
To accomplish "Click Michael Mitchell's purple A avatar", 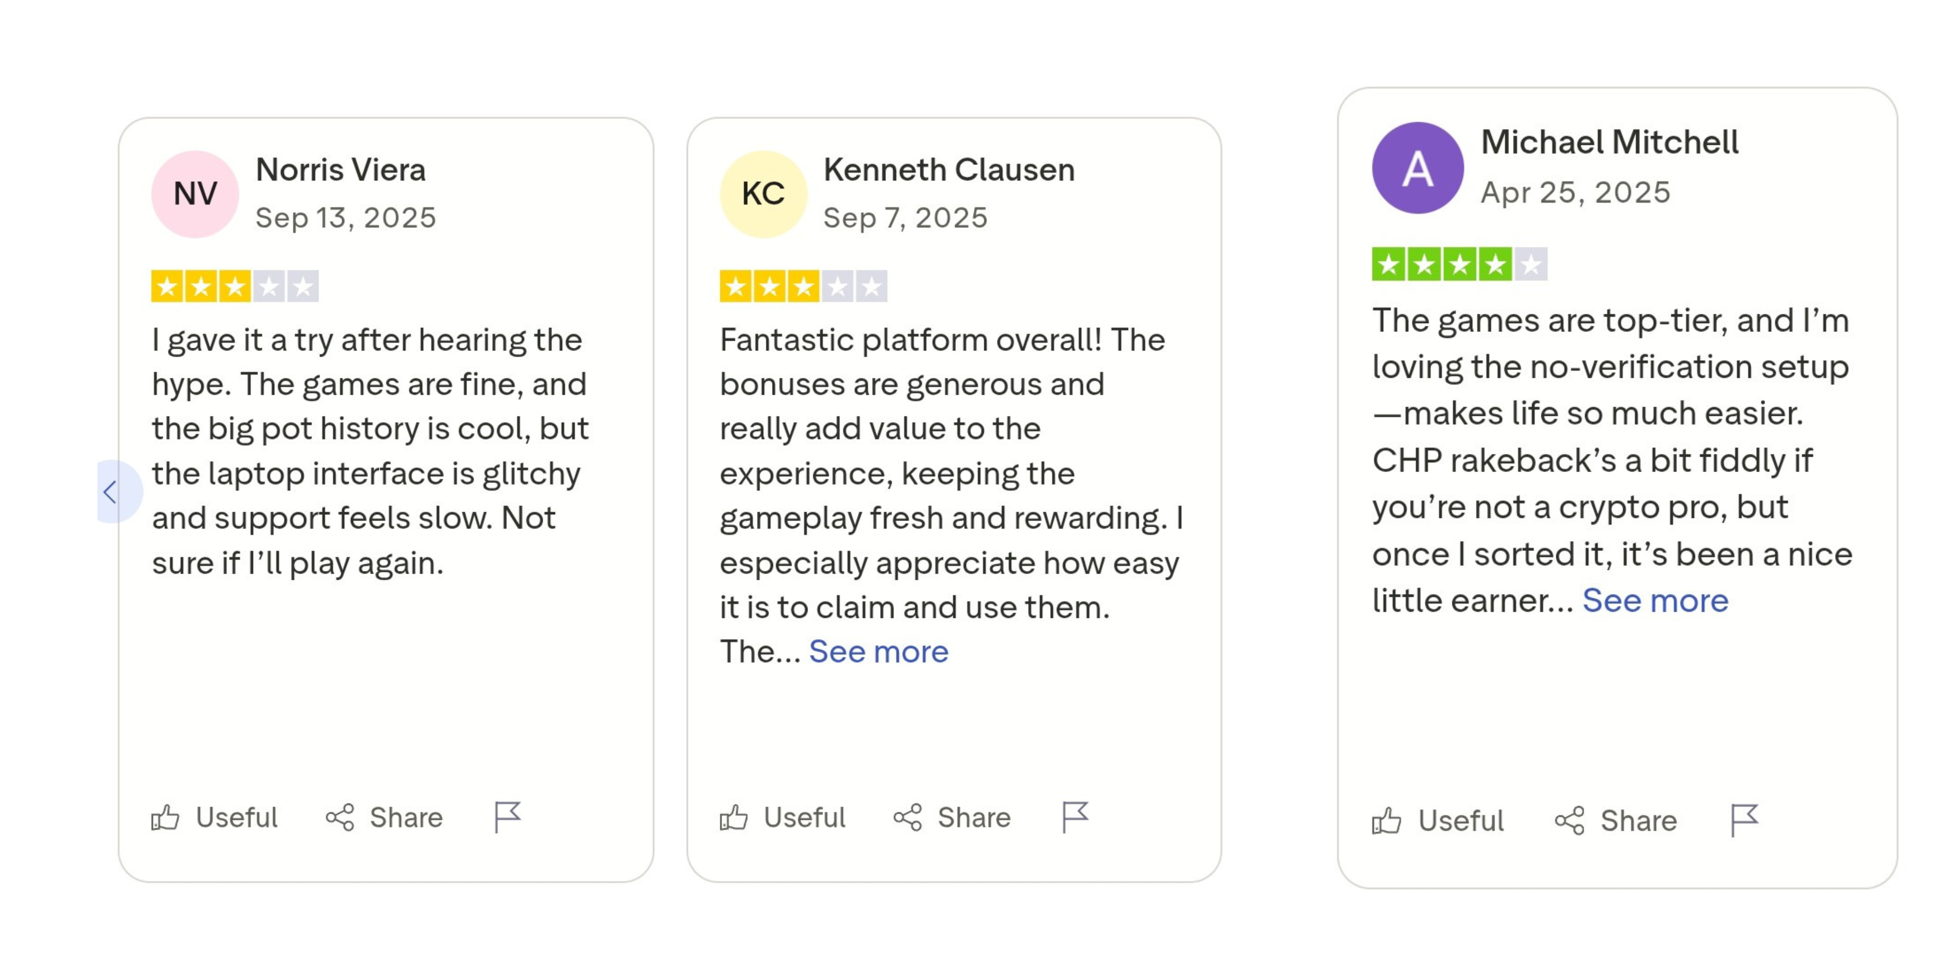I will (1417, 168).
